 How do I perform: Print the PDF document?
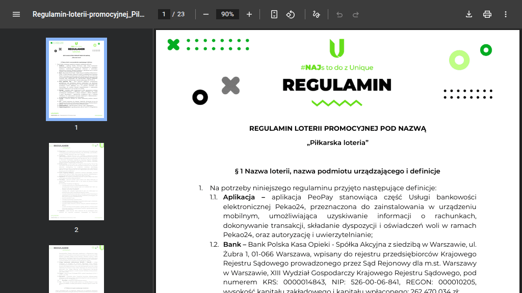[x=487, y=14]
